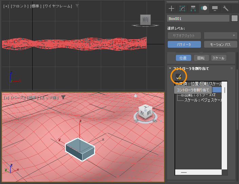Select the スケール : ベジェ スケール row
Viewport: 239px width, 184px height.
(203, 100)
